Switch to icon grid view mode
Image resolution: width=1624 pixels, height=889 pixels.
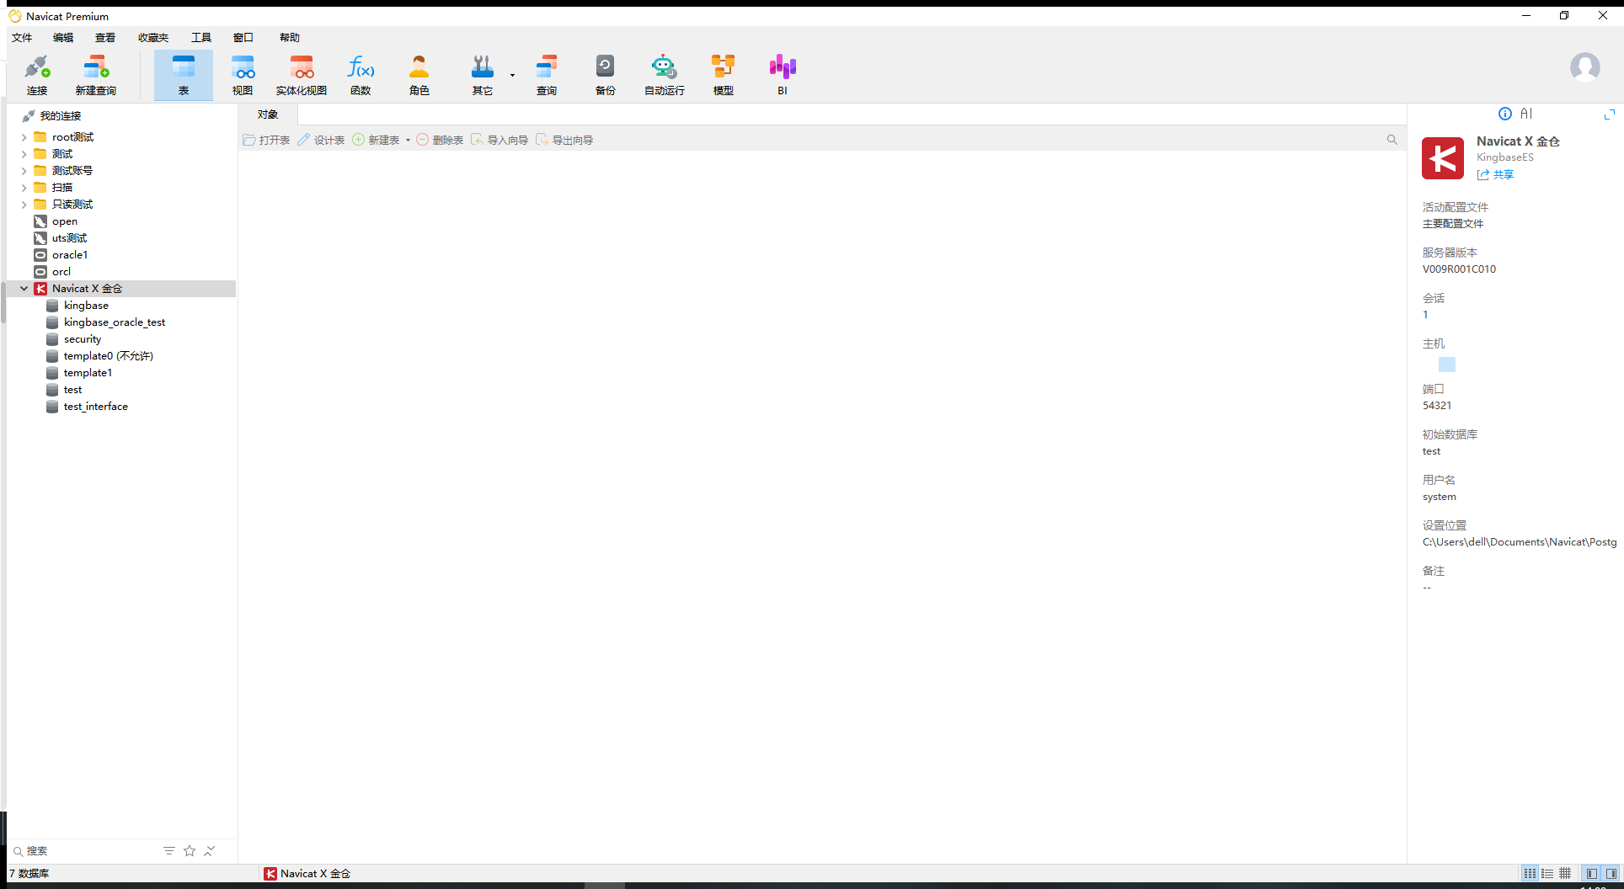pos(1530,874)
